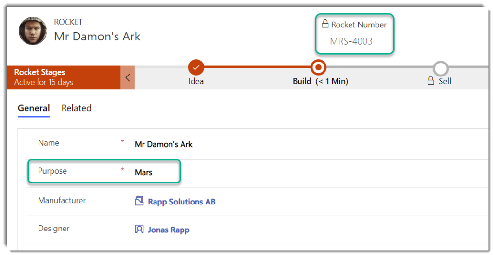This screenshot has width=493, height=255.
Task: Switch to the General tab
Action: tap(34, 108)
